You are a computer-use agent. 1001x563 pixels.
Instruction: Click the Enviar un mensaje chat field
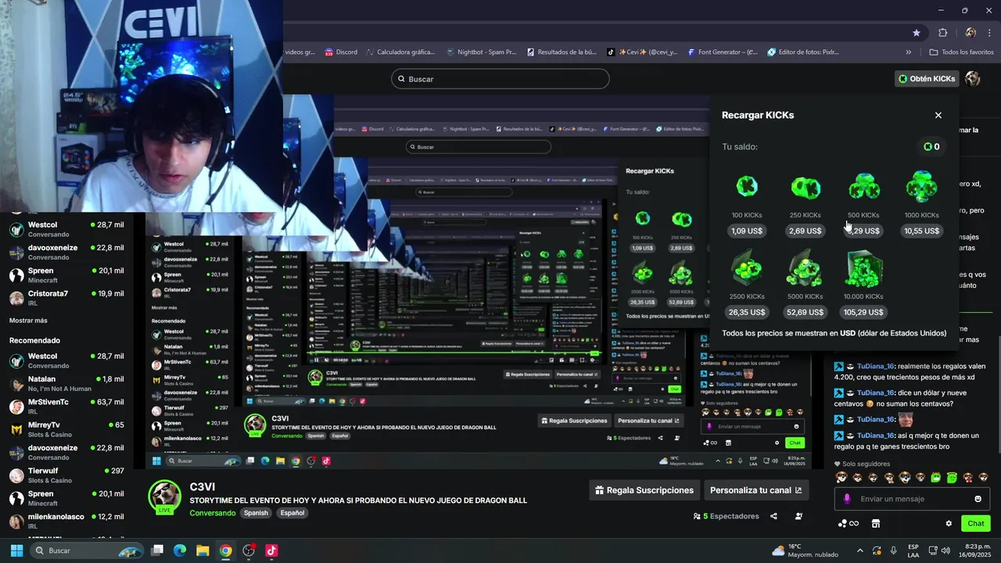pyautogui.click(x=912, y=499)
